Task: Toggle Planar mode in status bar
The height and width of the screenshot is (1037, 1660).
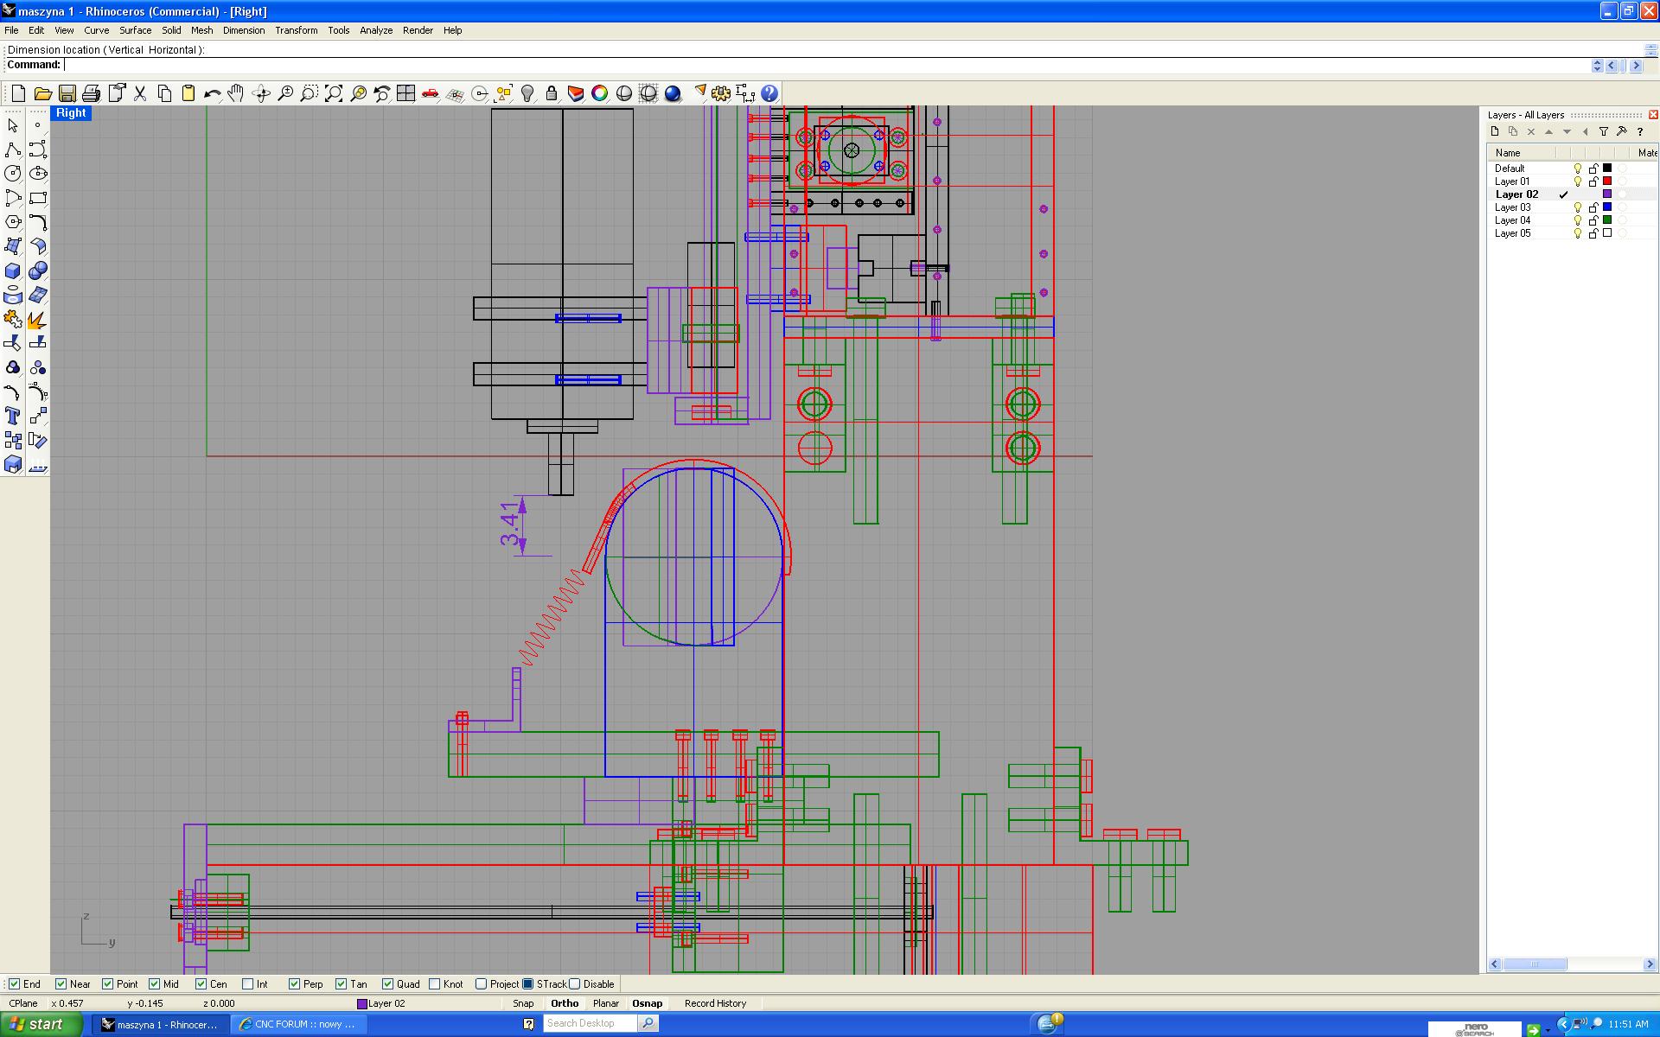Action: [x=606, y=1003]
